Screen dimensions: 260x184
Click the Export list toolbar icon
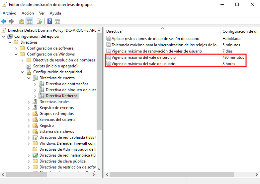[40, 21]
